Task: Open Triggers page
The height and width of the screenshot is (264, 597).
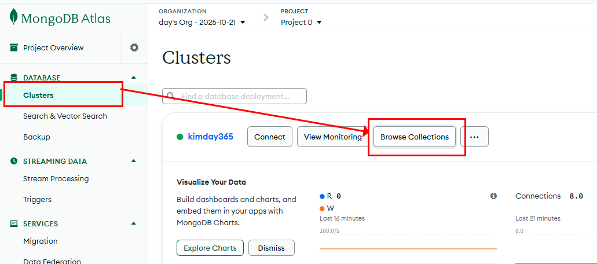Action: pos(37,199)
